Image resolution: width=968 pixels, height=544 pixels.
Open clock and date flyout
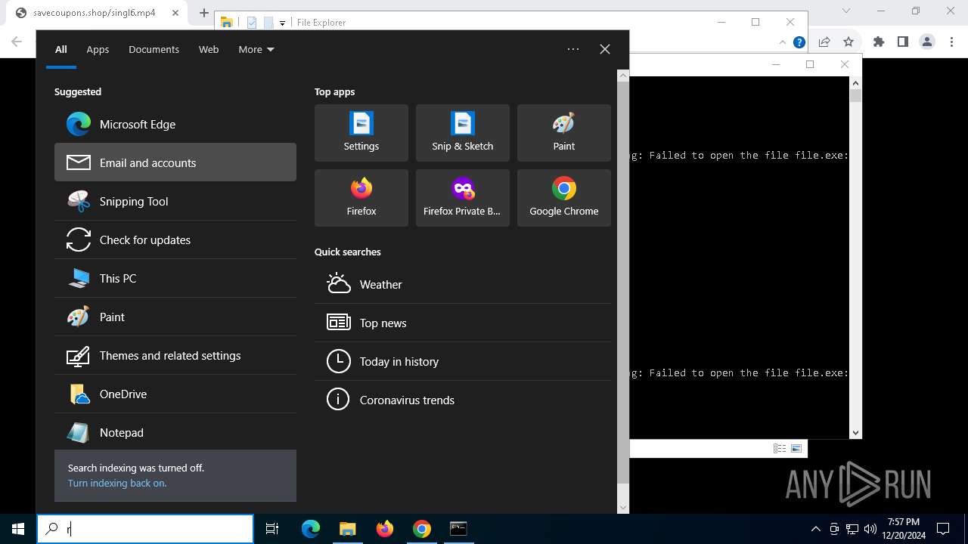(903, 529)
